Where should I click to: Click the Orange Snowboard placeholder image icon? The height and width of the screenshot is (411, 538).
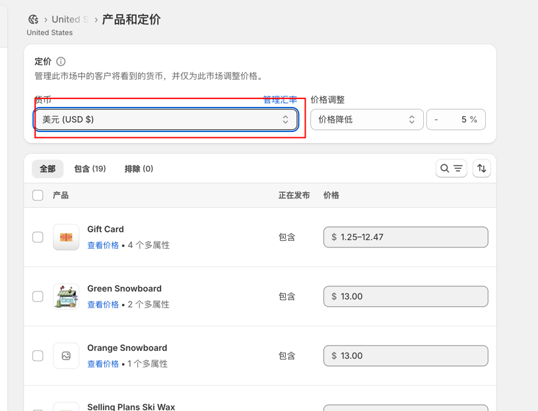tap(66, 356)
